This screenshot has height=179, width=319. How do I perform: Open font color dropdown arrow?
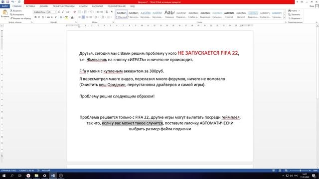[75, 17]
